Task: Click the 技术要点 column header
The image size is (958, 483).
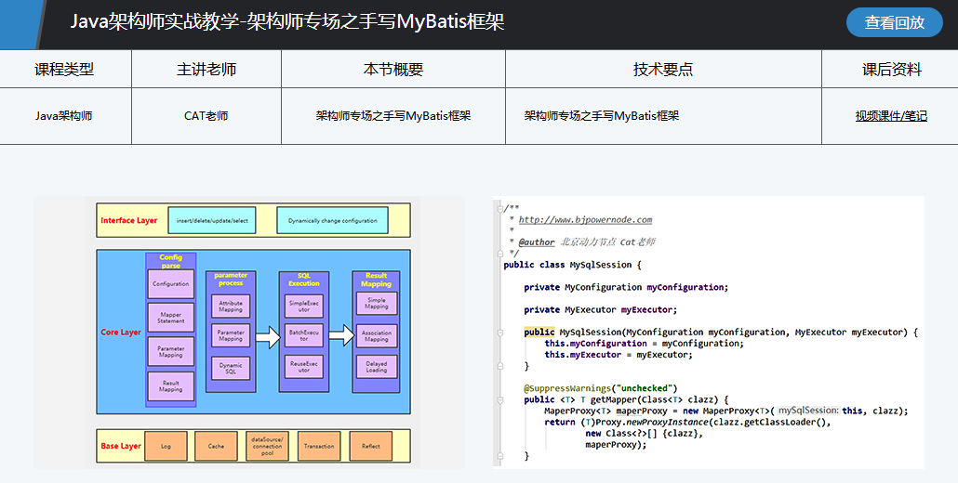Action: (662, 70)
